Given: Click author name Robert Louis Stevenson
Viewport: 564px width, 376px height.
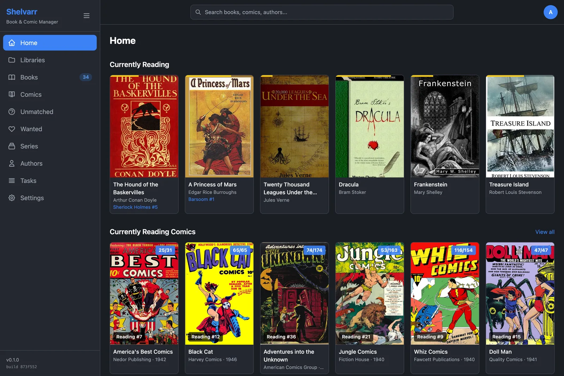Looking at the screenshot, I should [515, 192].
